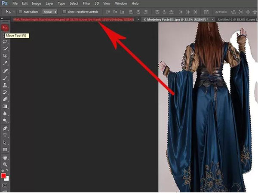Open the Window menu
This screenshot has width=258, height=193.
click(121, 3)
